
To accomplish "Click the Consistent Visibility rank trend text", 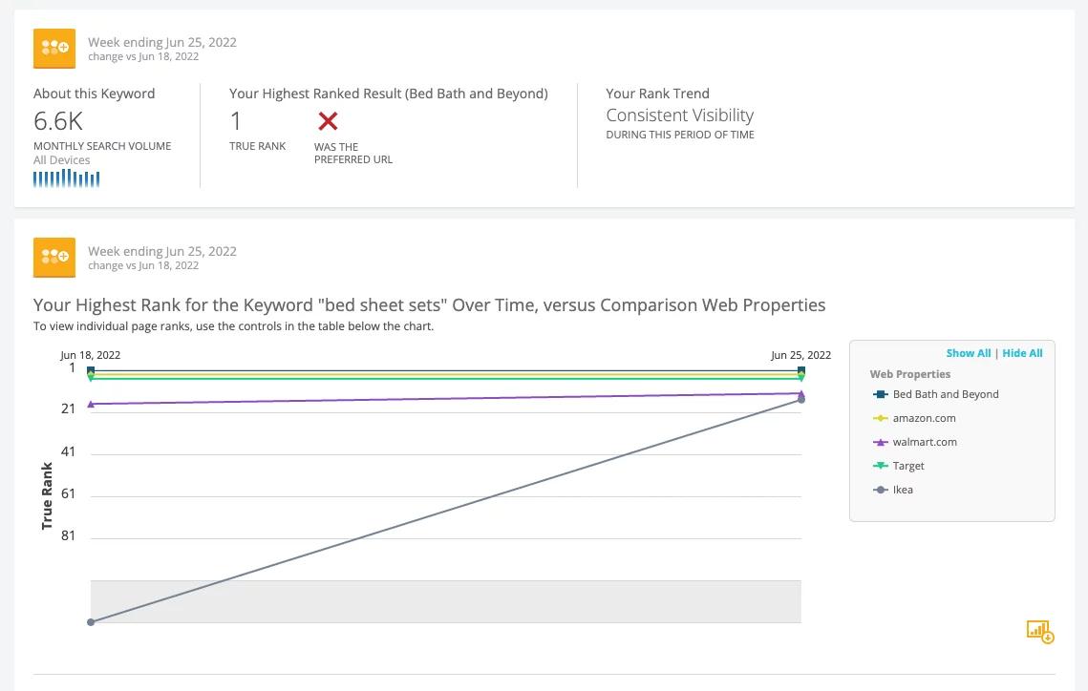I will point(679,115).
